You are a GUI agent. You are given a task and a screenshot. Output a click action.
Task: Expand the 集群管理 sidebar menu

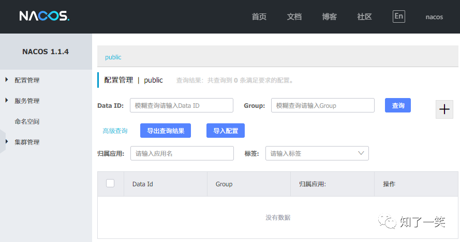pos(27,142)
